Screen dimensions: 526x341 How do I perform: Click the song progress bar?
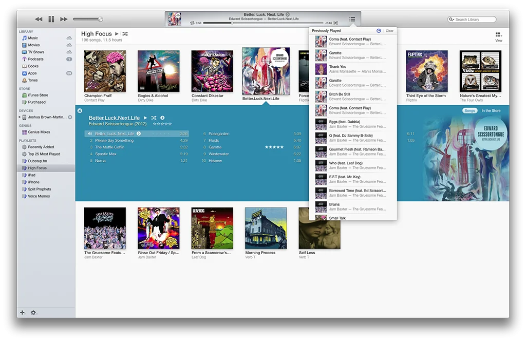263,23
